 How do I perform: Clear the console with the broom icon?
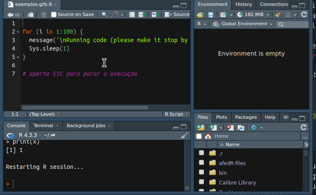184,135
